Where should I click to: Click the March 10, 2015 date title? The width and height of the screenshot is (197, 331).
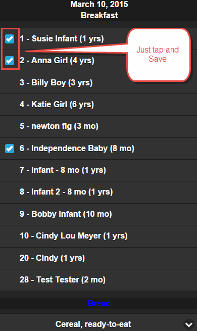(x=99, y=4)
